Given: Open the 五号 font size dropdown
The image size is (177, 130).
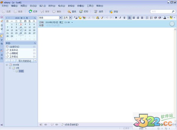Looking at the screenshot, I should point(71,18).
